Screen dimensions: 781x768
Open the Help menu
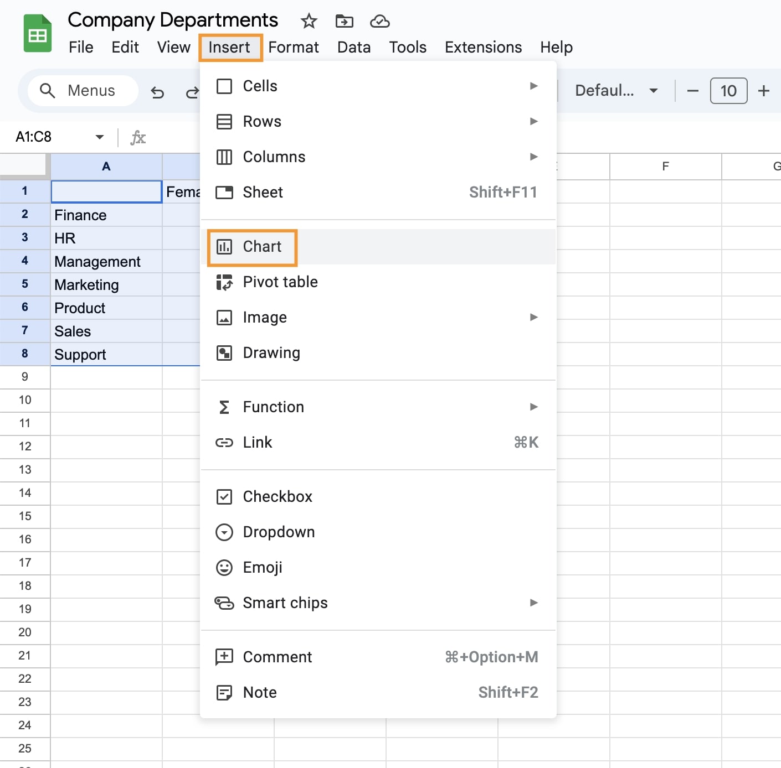tap(556, 48)
